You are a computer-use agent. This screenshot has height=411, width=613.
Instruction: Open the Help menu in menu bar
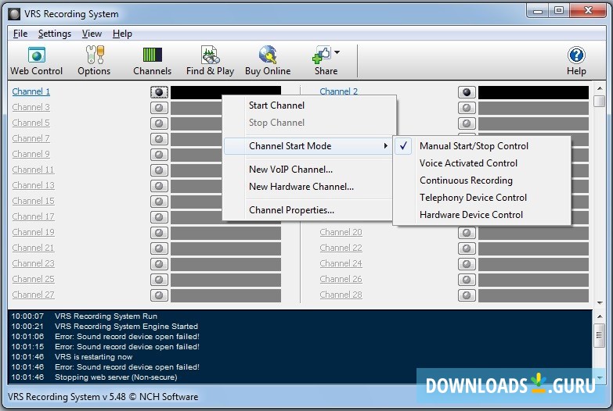tap(122, 34)
